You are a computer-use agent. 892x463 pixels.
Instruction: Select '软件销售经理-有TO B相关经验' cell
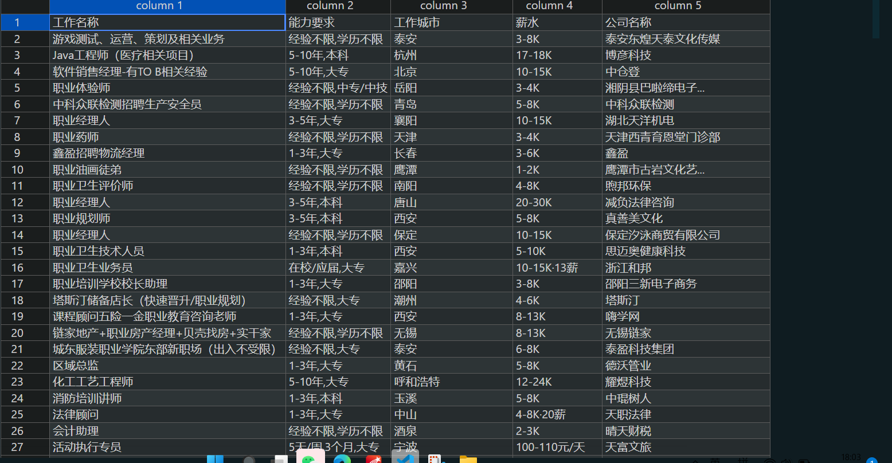tap(167, 72)
